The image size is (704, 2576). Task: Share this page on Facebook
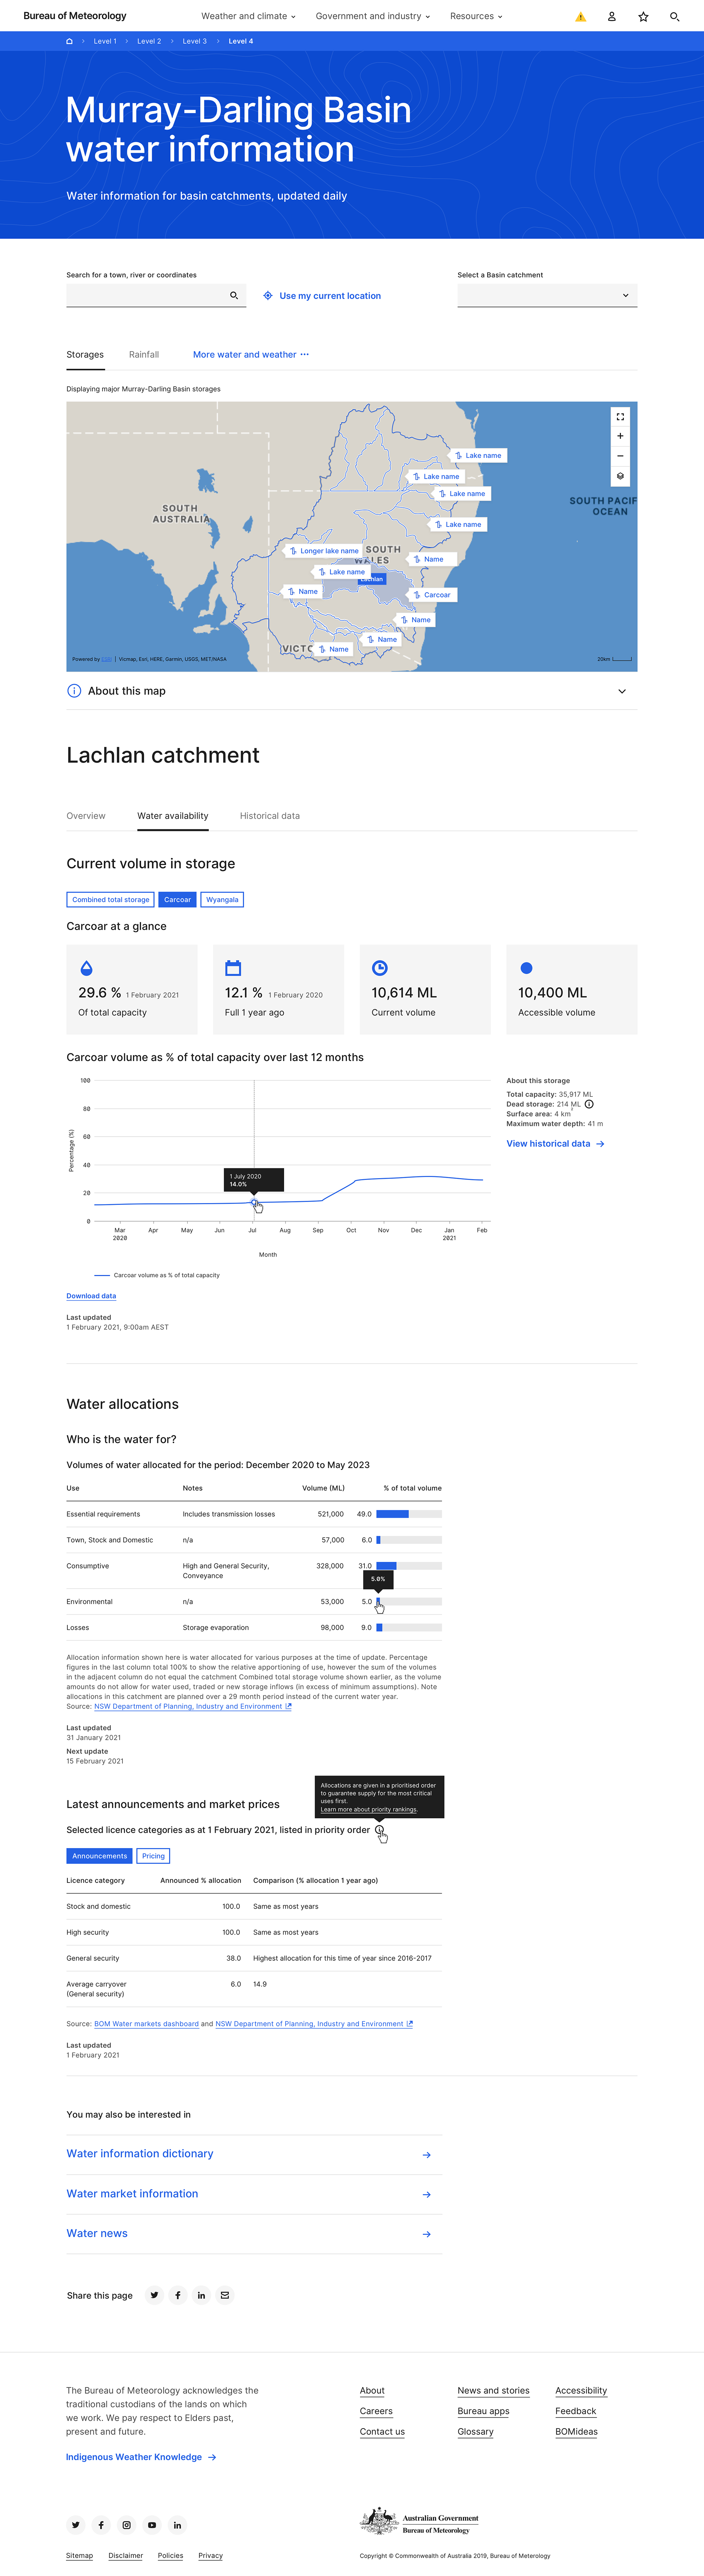pos(178,2295)
